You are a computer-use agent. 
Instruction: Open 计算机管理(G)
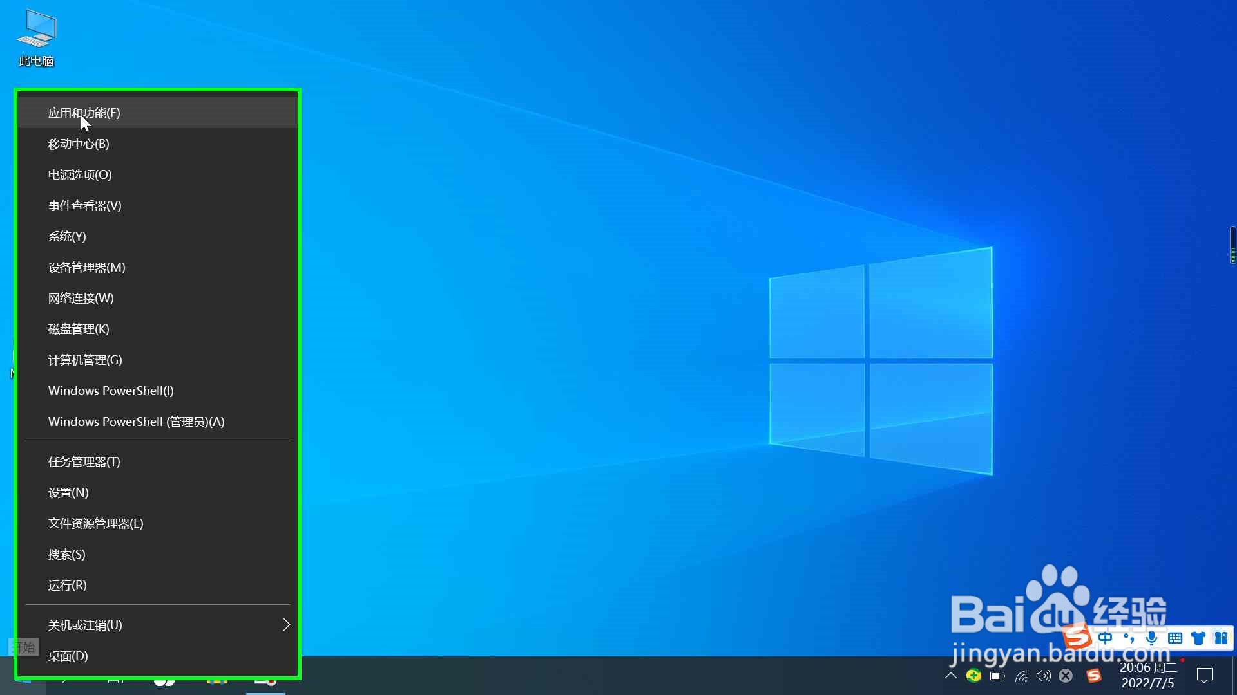(x=158, y=360)
